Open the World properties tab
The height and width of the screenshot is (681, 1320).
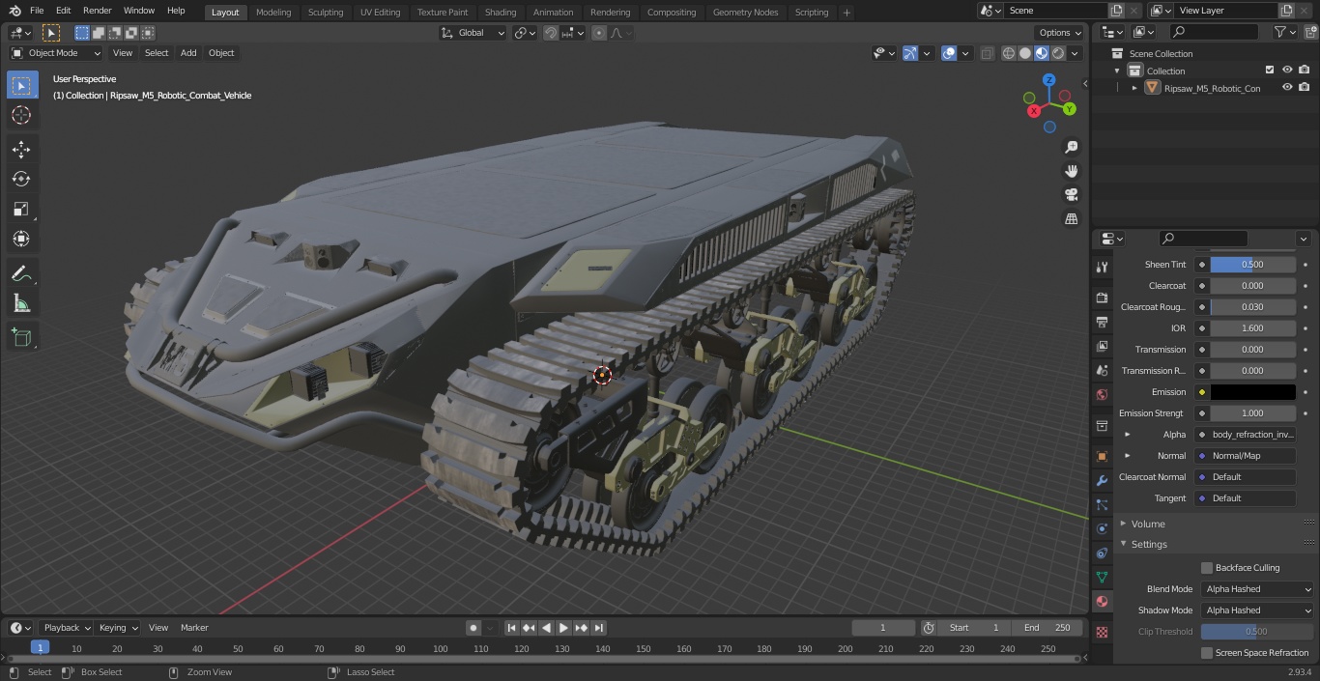pyautogui.click(x=1102, y=394)
